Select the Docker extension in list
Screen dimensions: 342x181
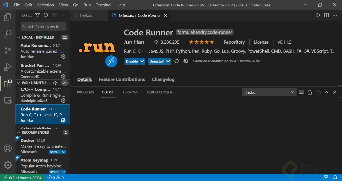[x=43, y=145]
